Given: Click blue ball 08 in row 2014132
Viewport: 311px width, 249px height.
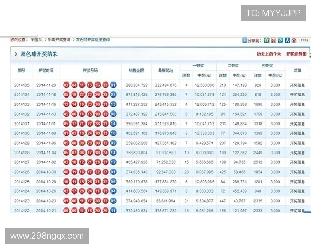Looking at the screenshot, I should pyautogui.click(x=113, y=114).
